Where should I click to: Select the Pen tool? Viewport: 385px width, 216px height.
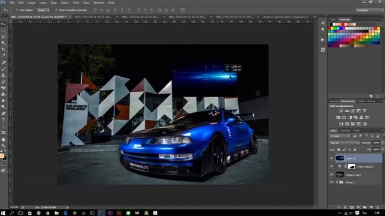coord(3,113)
